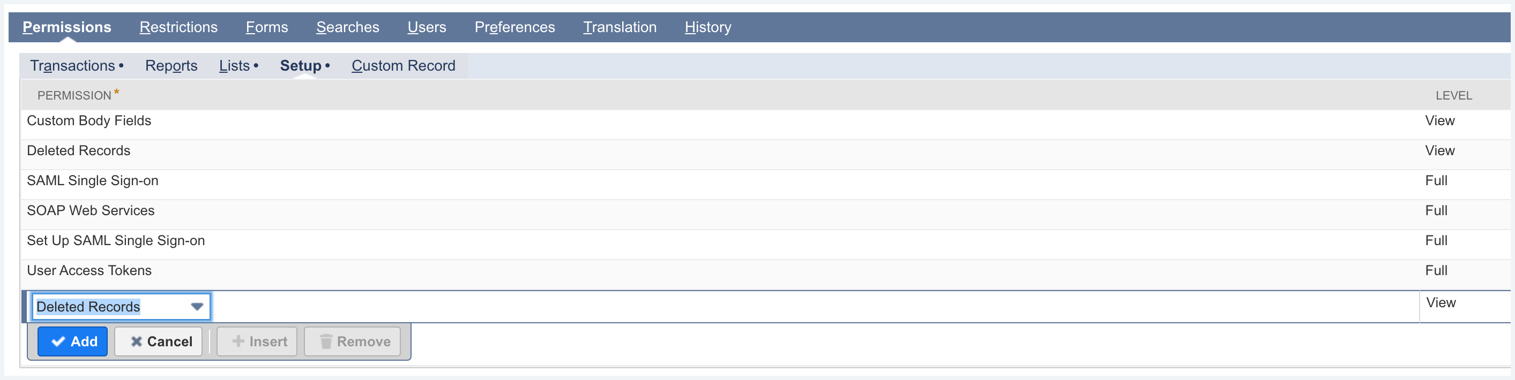Open the Deleted Records permission dropdown arrow
The height and width of the screenshot is (380, 1515).
[197, 306]
